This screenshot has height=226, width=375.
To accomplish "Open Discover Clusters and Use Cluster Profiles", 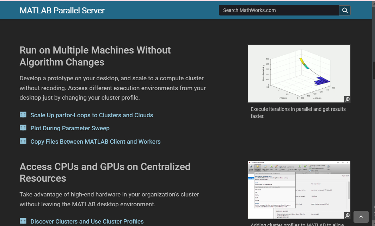I will 87,221.
